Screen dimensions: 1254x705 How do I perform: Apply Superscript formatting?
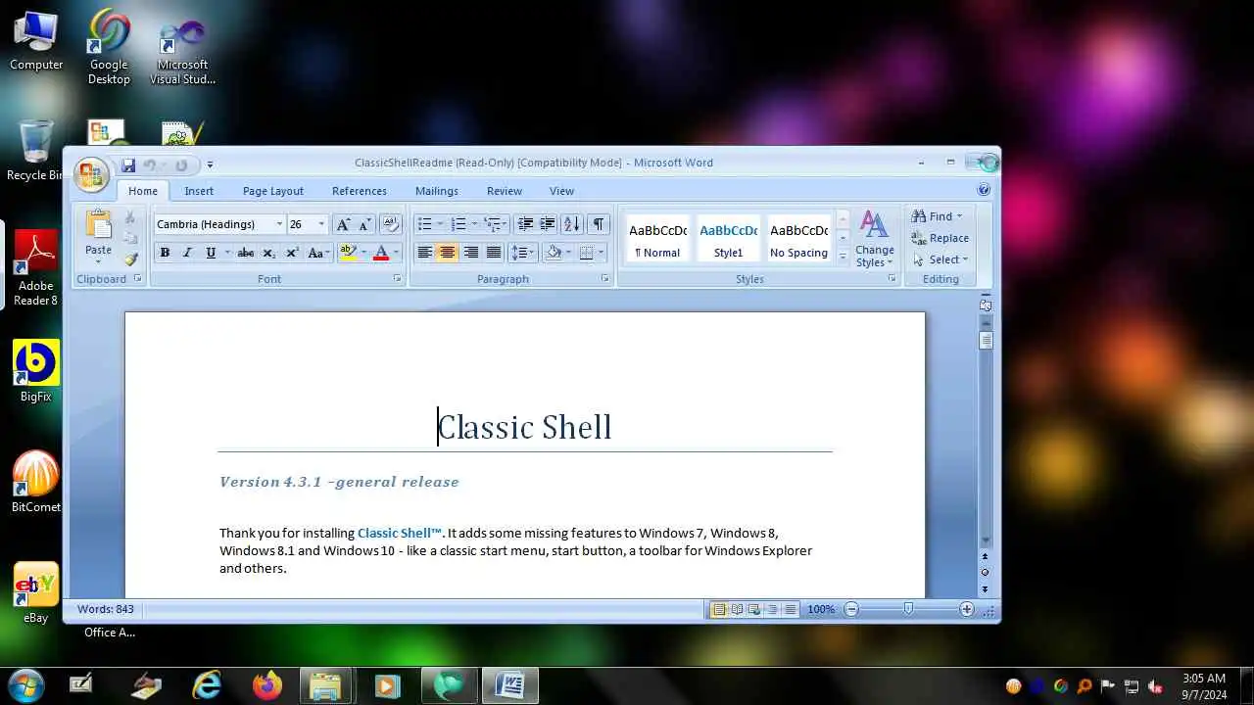(292, 253)
